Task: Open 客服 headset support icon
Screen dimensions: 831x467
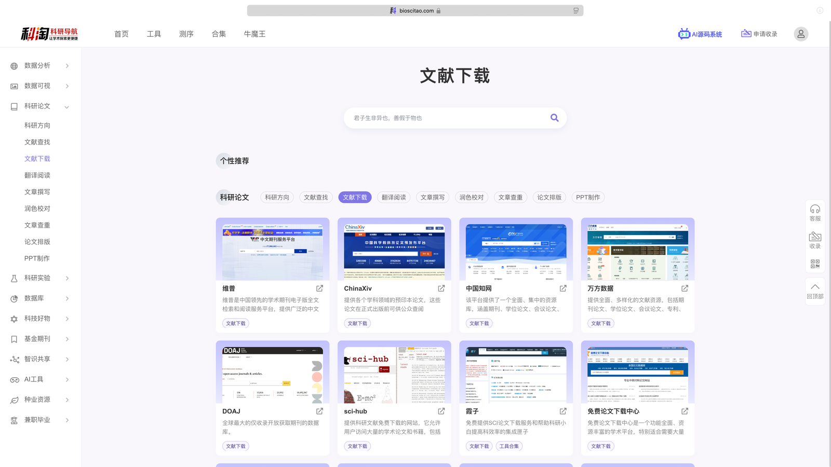Action: click(815, 212)
